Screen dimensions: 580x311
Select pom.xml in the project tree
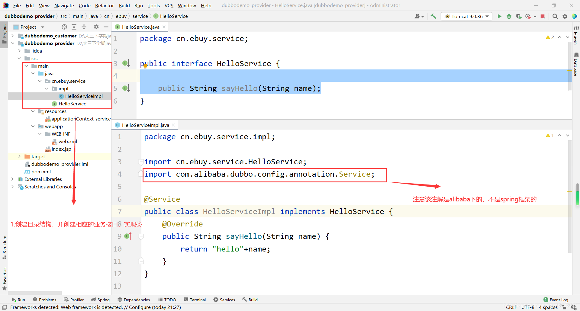pos(41,172)
